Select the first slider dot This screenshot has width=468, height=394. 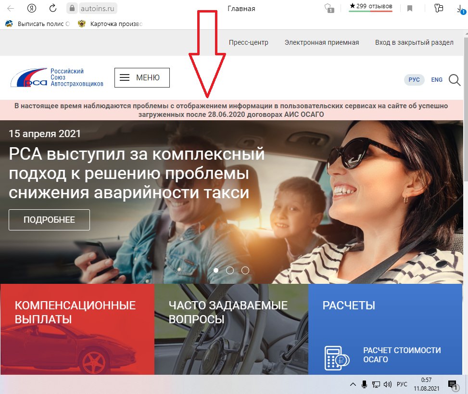(x=216, y=270)
